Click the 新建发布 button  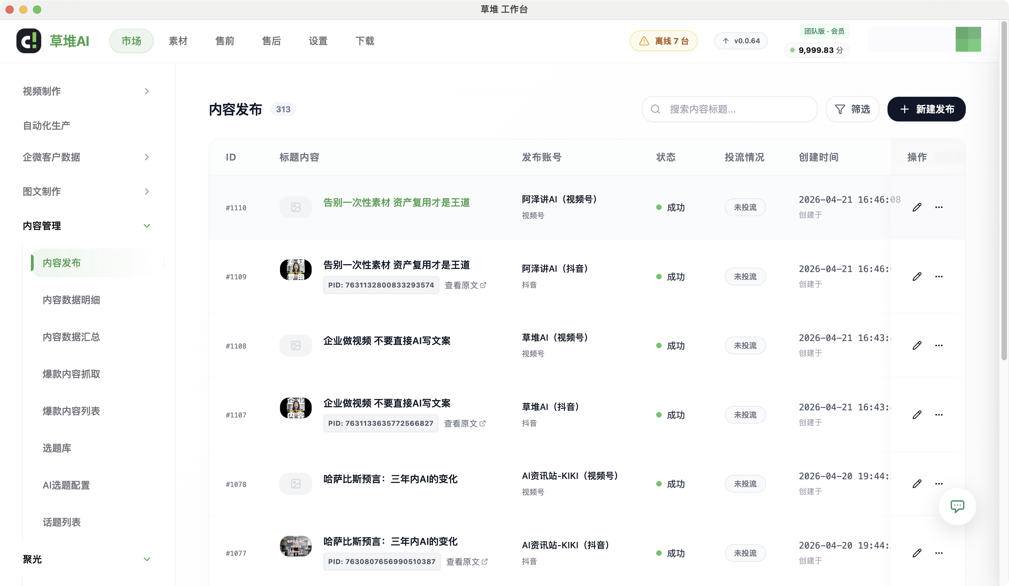tap(927, 109)
